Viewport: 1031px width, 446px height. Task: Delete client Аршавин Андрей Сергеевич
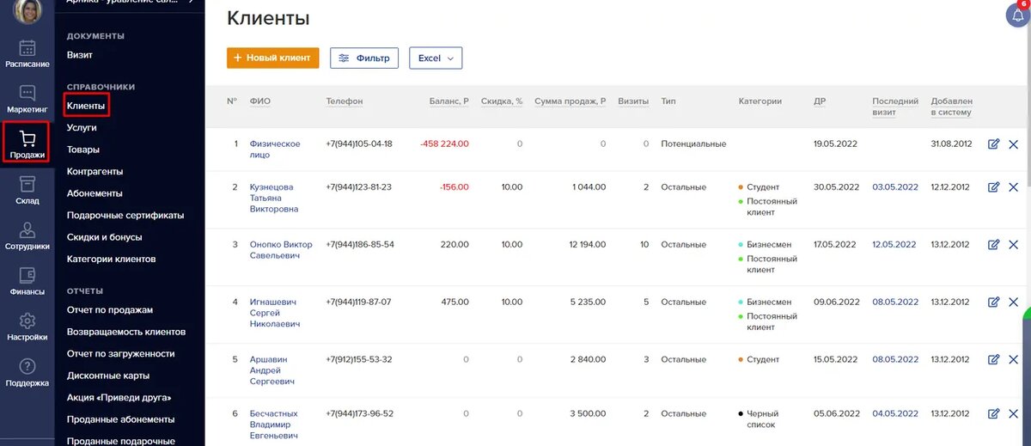1013,360
